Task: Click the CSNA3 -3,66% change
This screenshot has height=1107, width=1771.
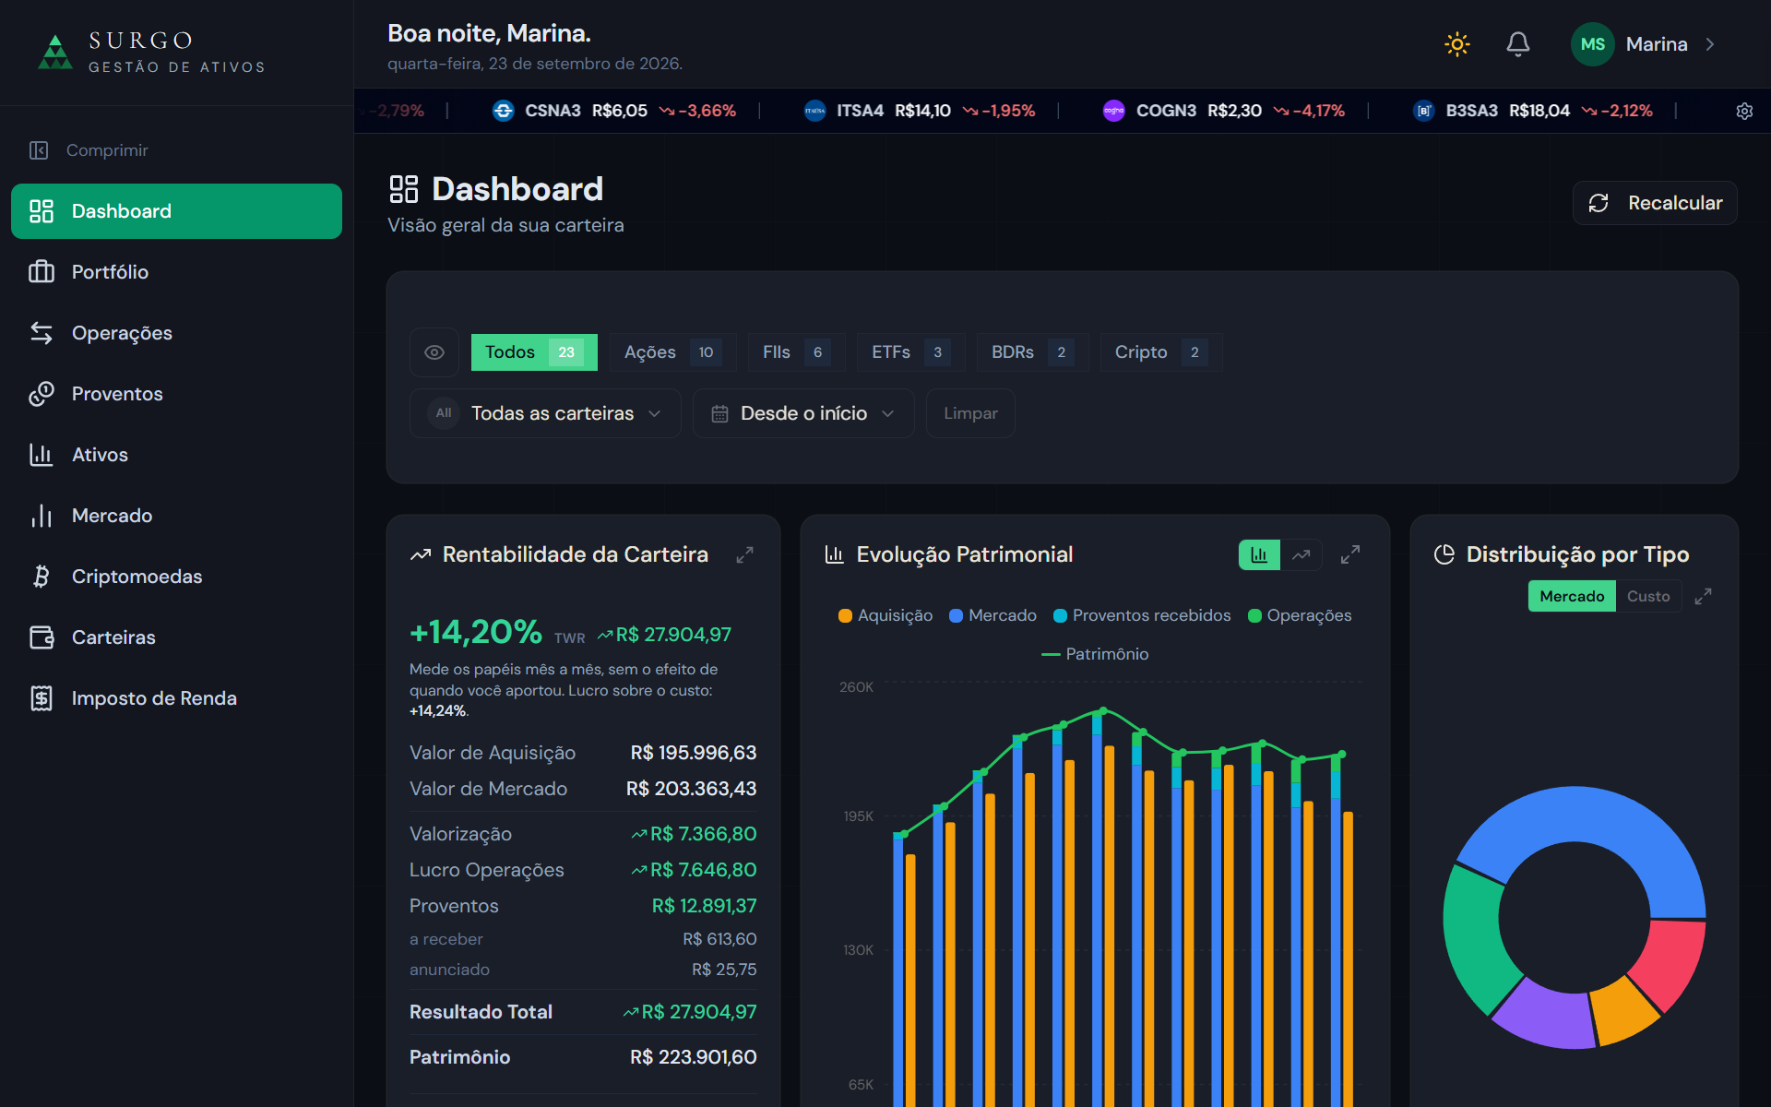Action: click(x=698, y=111)
